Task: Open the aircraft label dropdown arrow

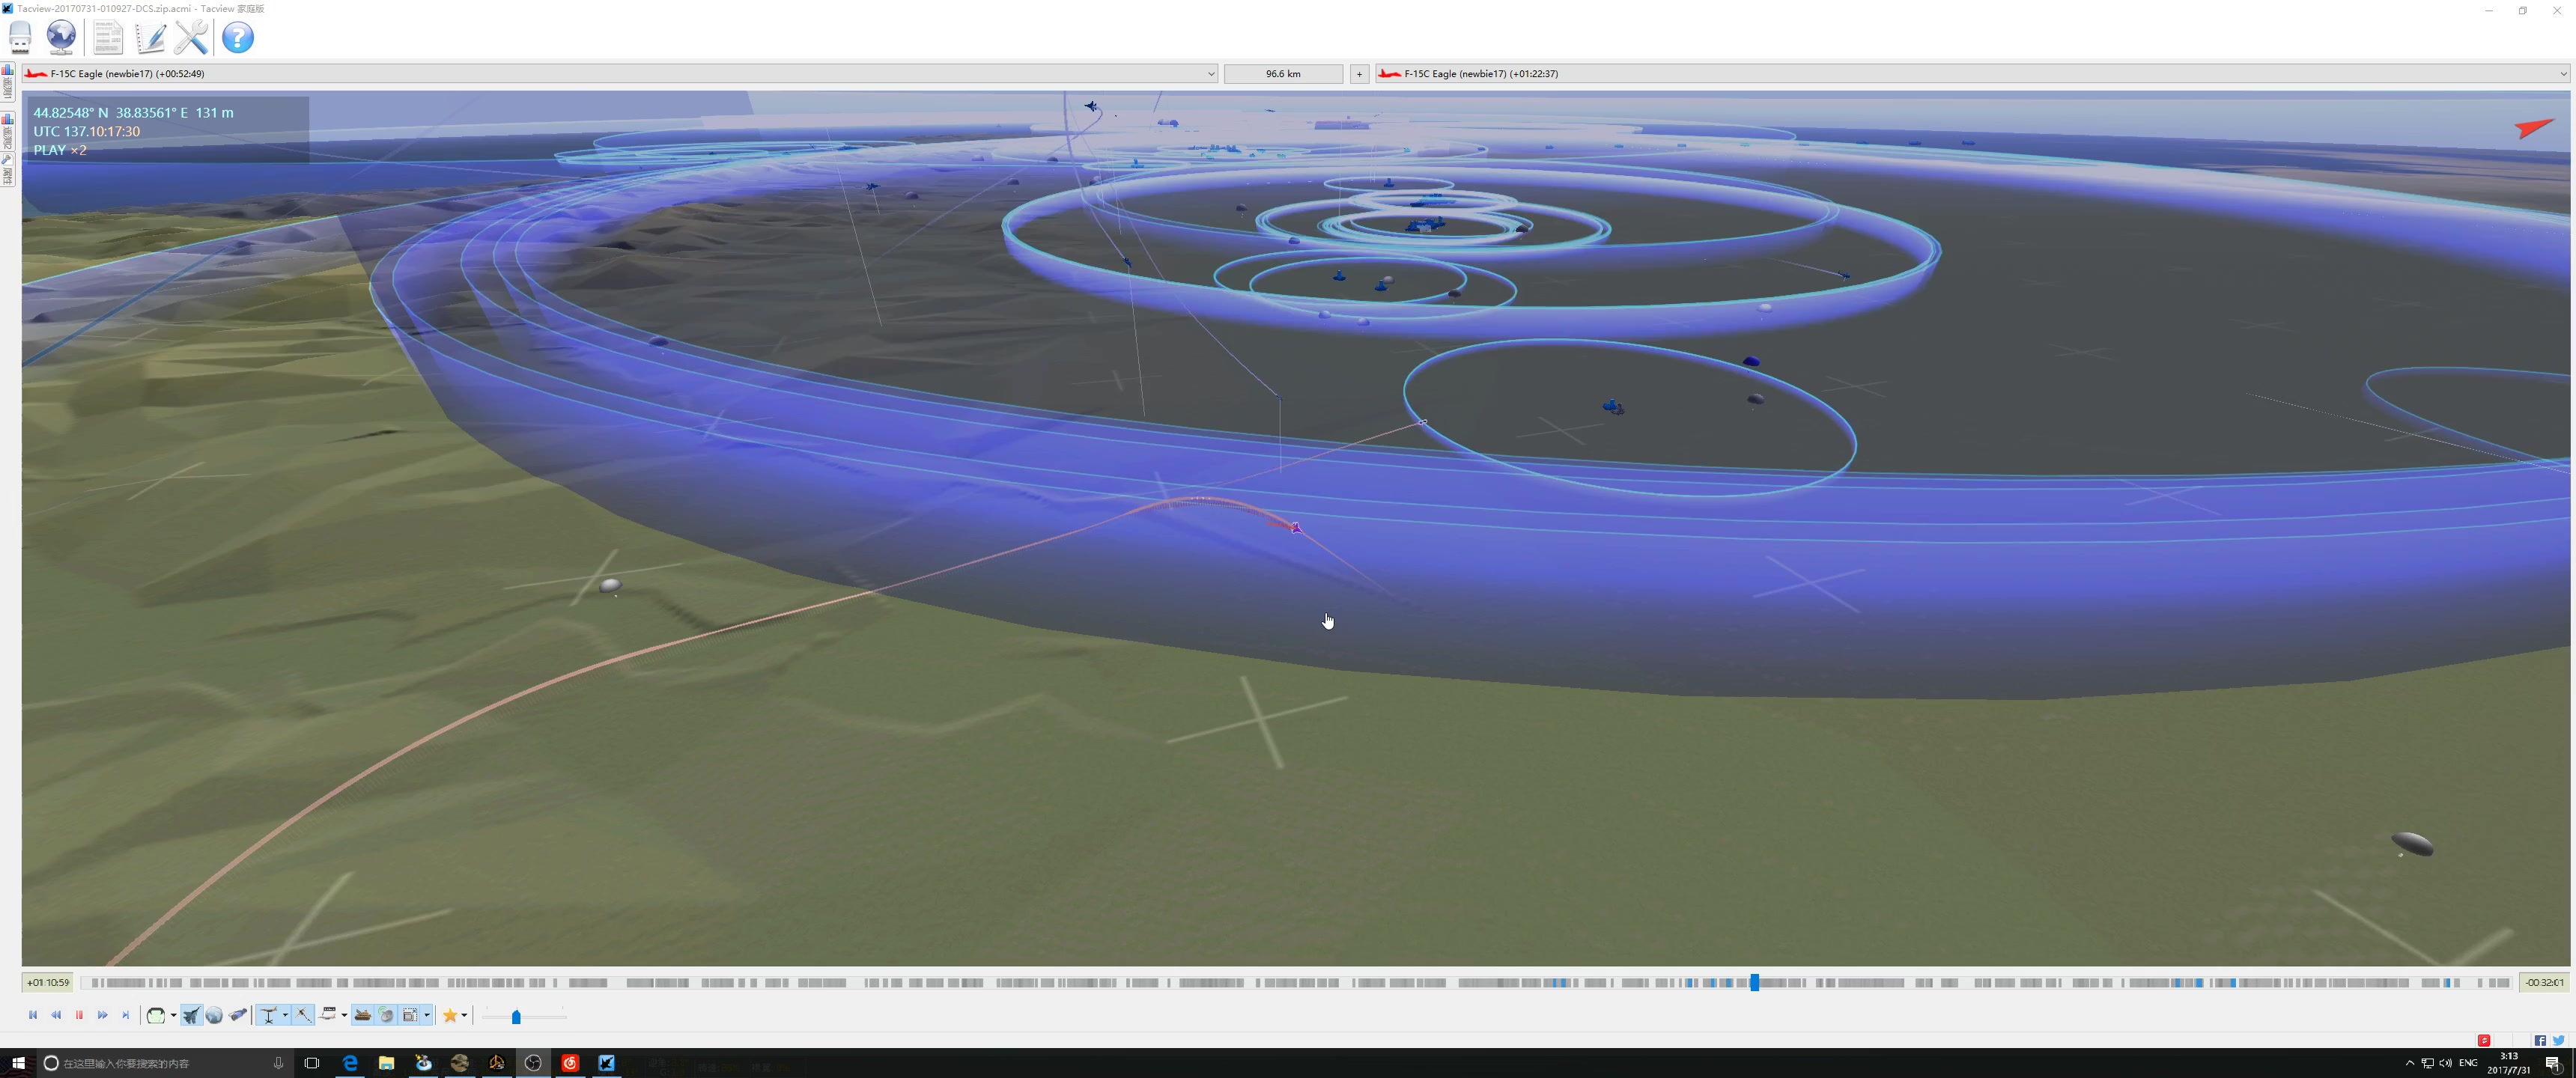Action: (x=344, y=1016)
